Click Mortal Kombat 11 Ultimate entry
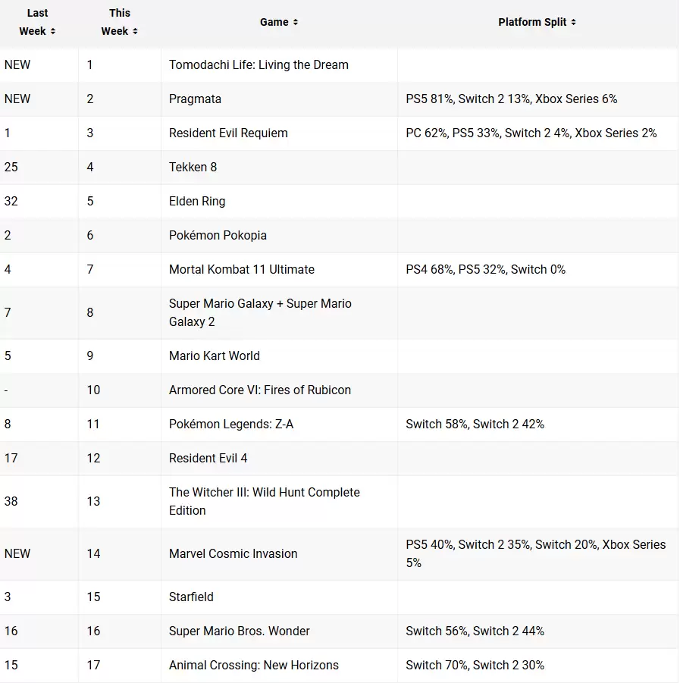 pyautogui.click(x=241, y=270)
